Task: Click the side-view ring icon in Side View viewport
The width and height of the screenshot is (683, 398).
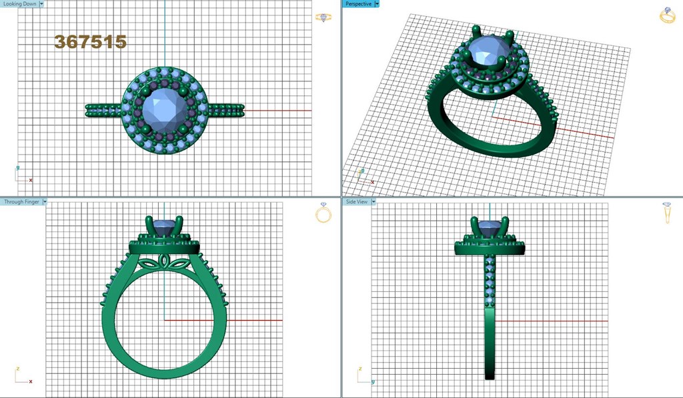Action: (x=667, y=213)
